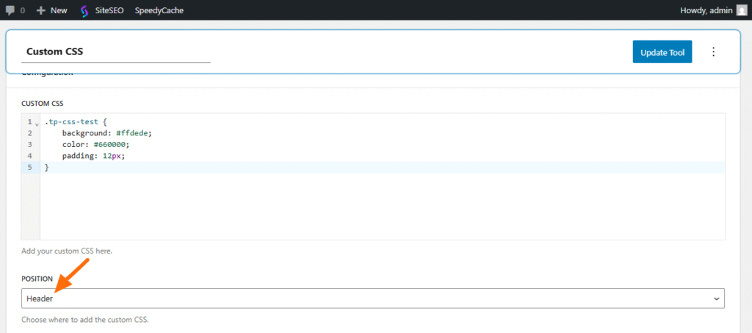Click the SiteSEO logo icon

point(84,11)
